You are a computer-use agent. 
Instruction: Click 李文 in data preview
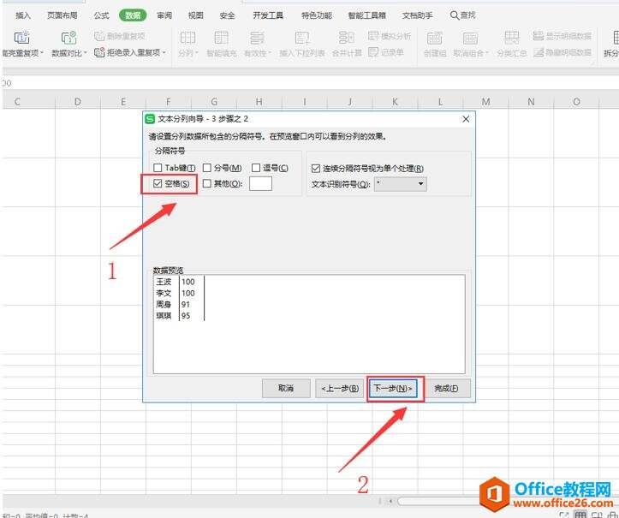pyautogui.click(x=164, y=293)
